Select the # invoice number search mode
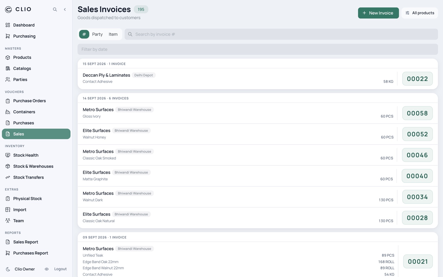This screenshot has height=277, width=443. [x=84, y=34]
